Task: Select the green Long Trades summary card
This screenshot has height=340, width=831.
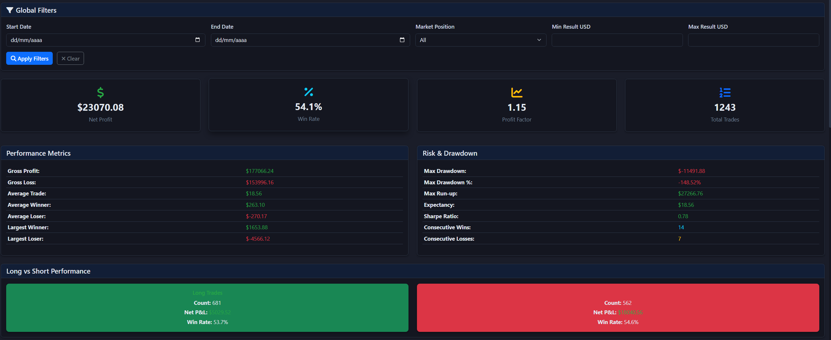Action: [207, 307]
